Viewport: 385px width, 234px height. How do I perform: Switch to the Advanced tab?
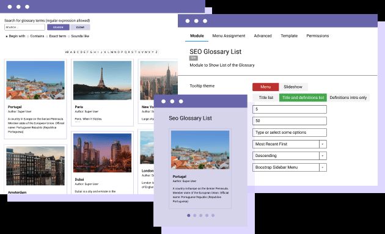(263, 36)
